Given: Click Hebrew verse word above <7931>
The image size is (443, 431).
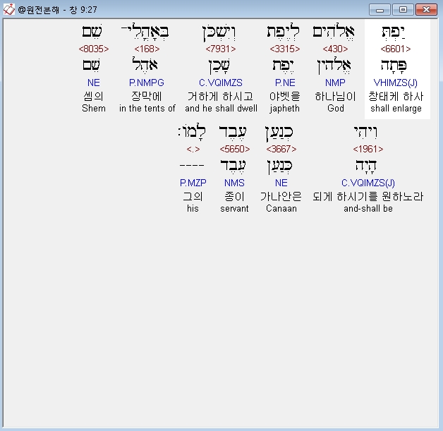Looking at the screenshot, I should [219, 32].
